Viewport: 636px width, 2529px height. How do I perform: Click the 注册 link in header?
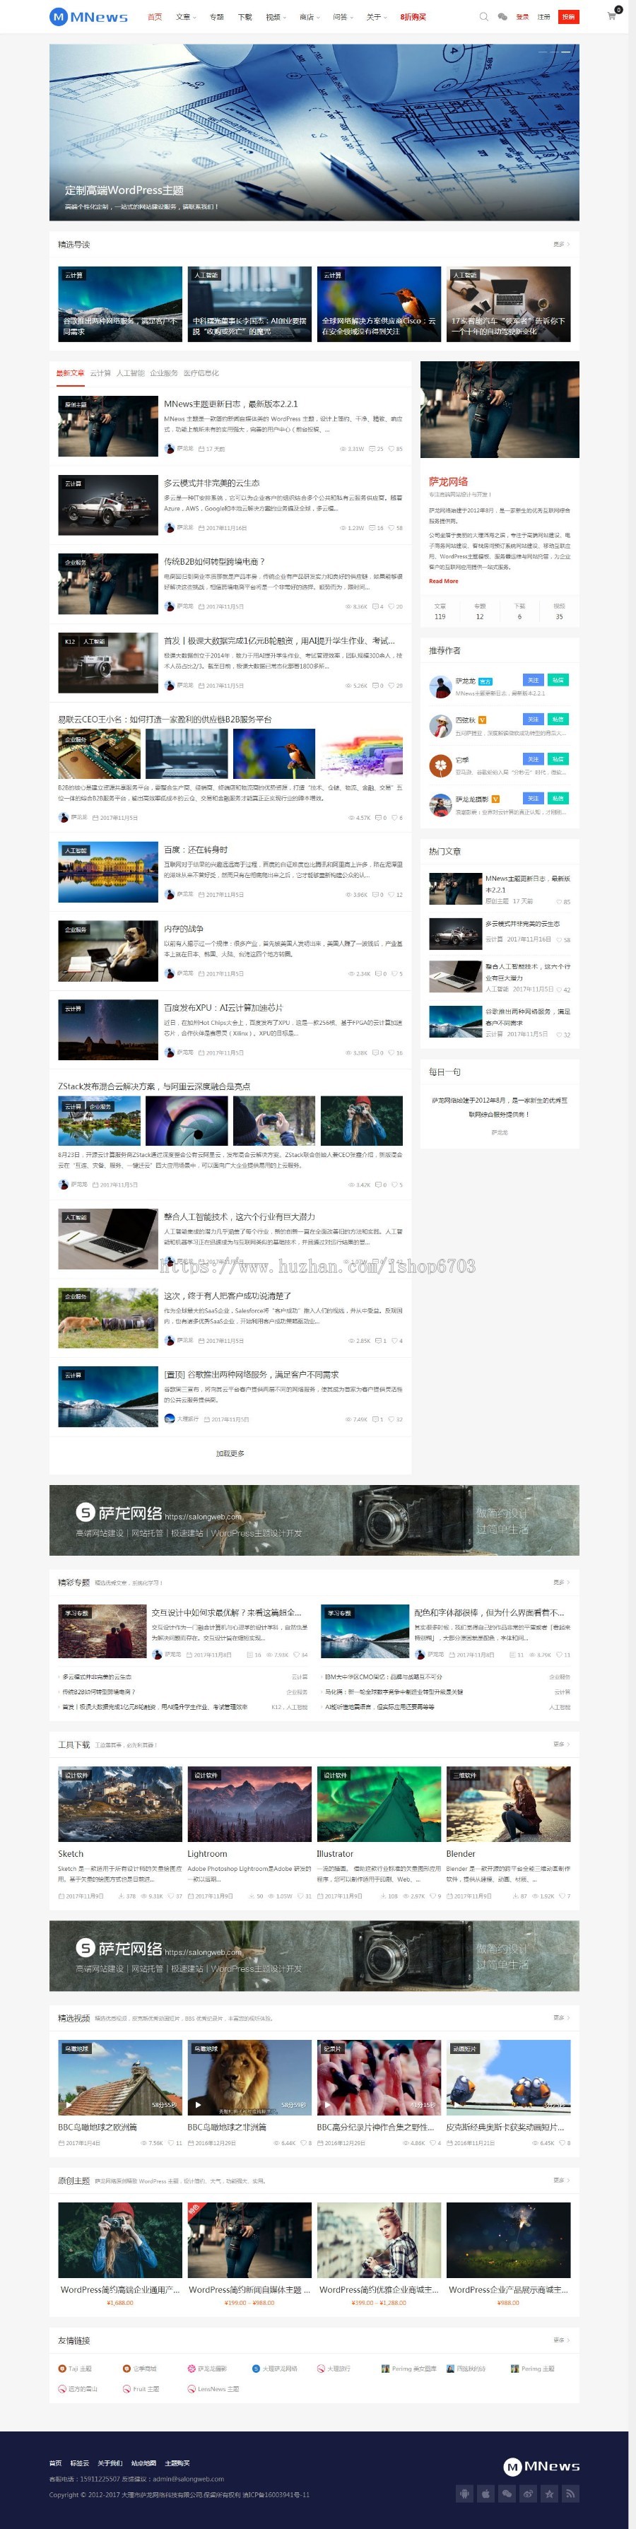(543, 17)
